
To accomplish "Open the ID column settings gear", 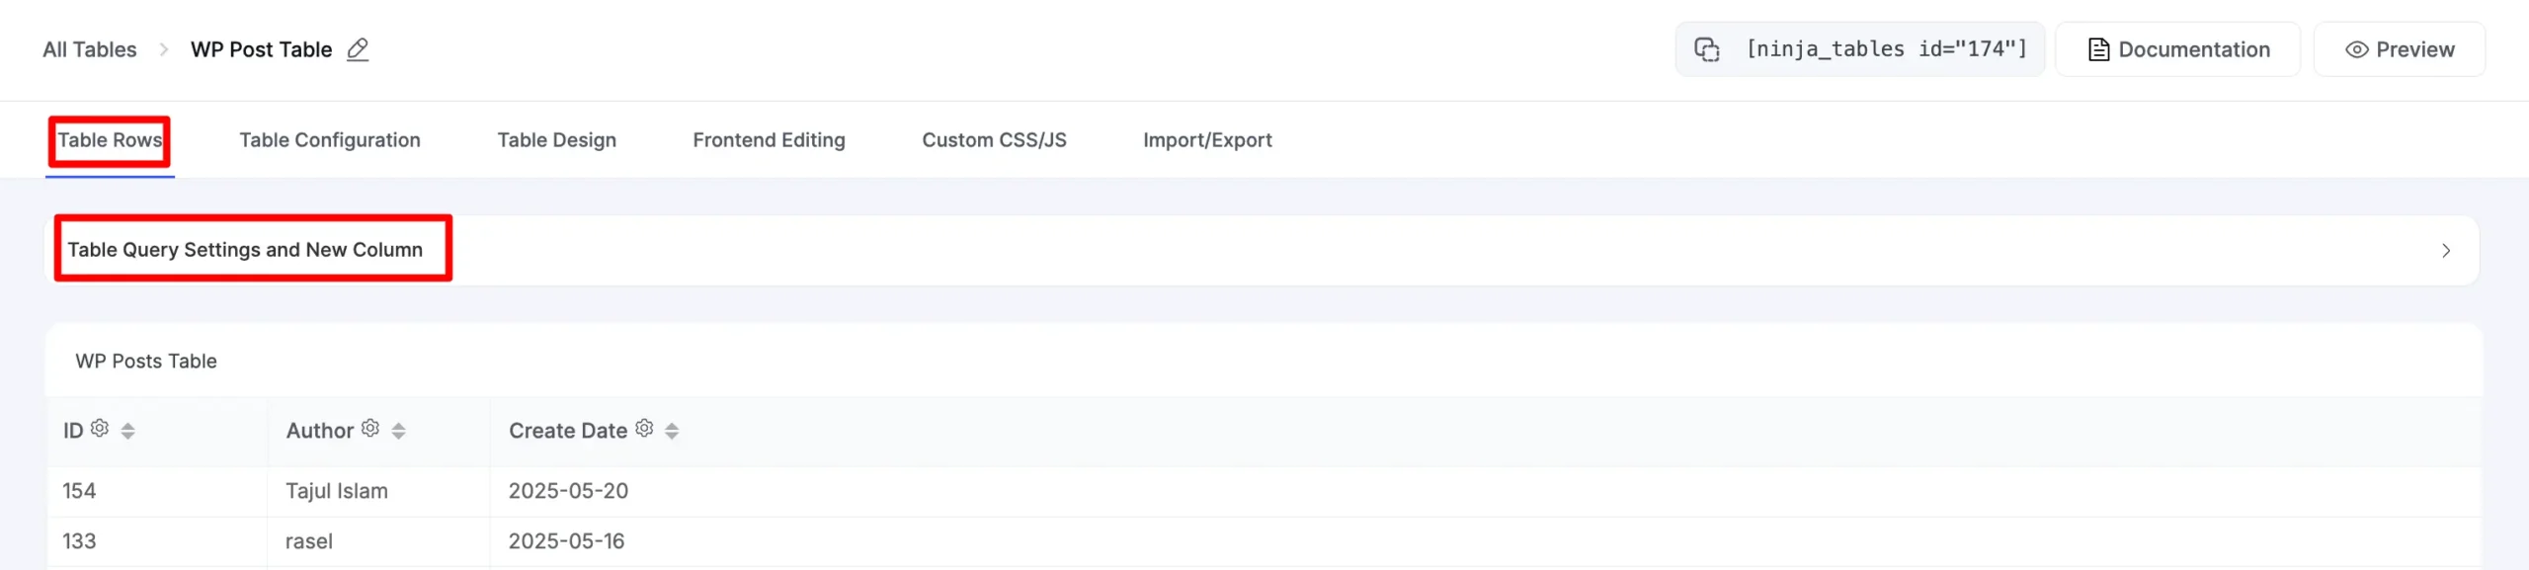I will (x=100, y=428).
